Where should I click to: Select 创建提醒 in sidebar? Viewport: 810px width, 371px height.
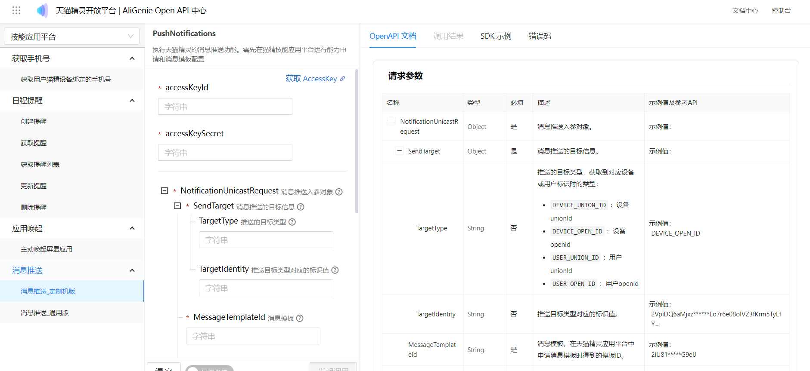[x=72, y=121]
